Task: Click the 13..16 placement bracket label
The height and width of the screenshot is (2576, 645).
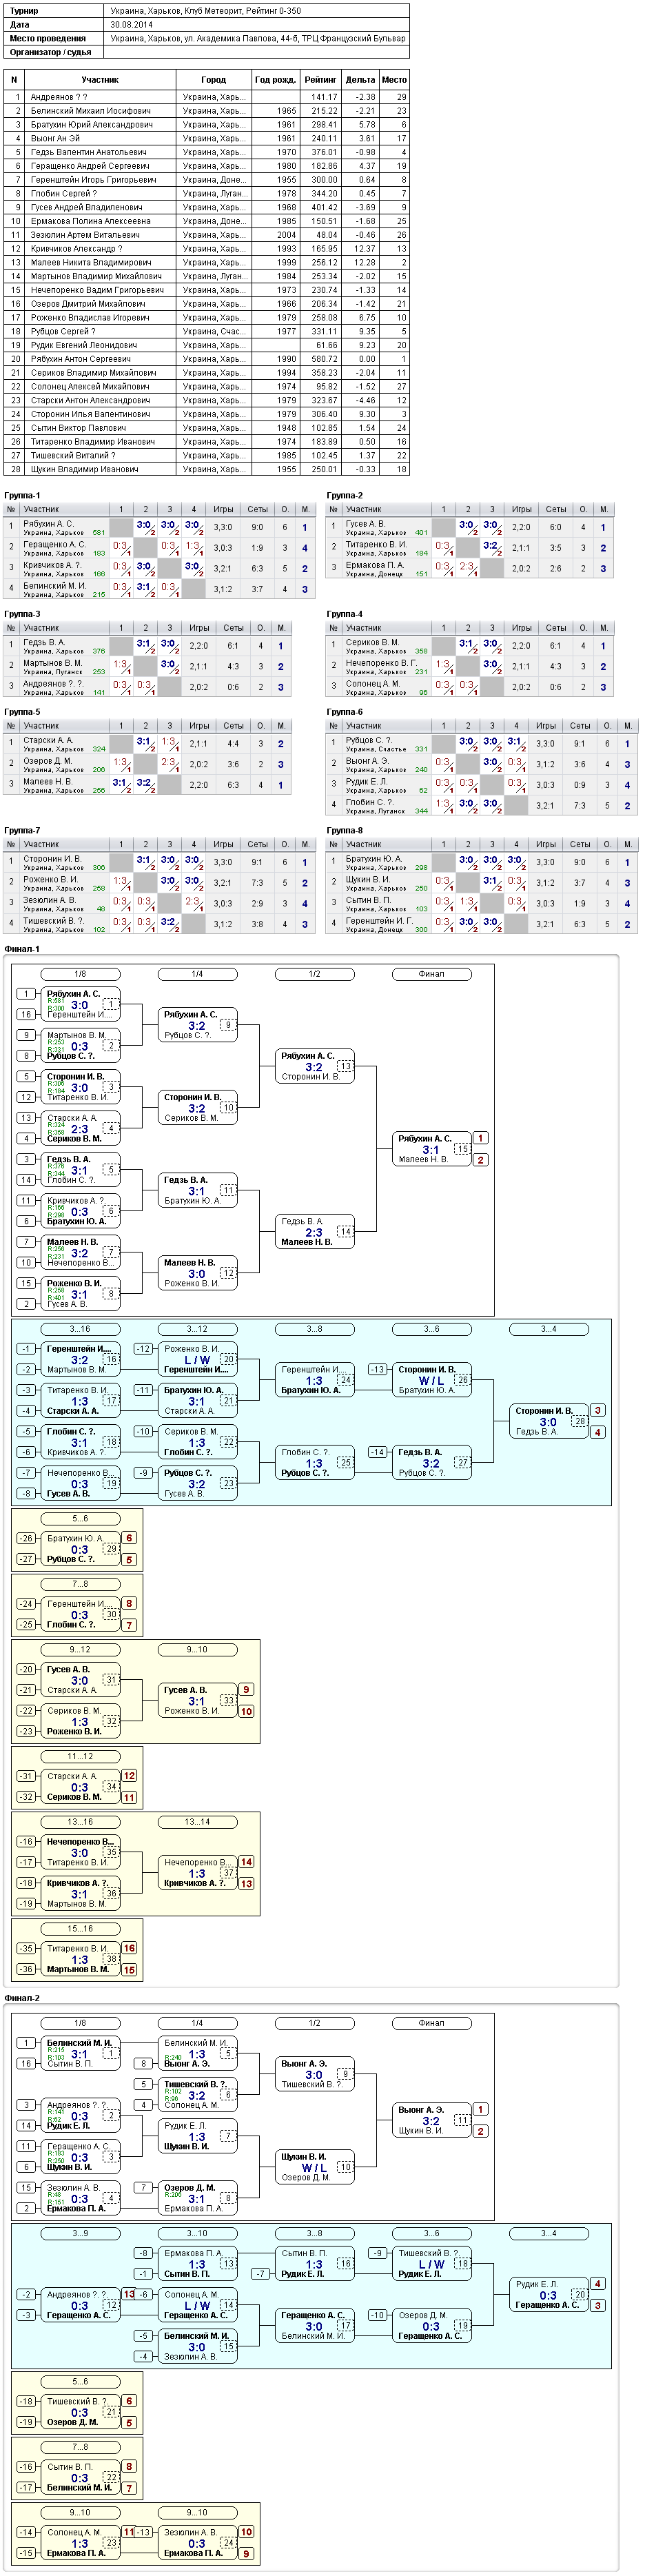Action: point(80,1822)
